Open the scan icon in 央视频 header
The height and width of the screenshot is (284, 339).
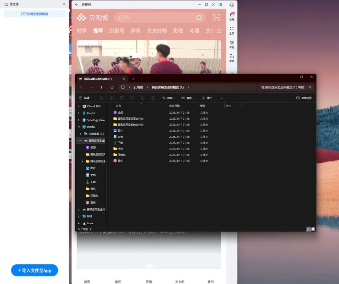point(216,17)
